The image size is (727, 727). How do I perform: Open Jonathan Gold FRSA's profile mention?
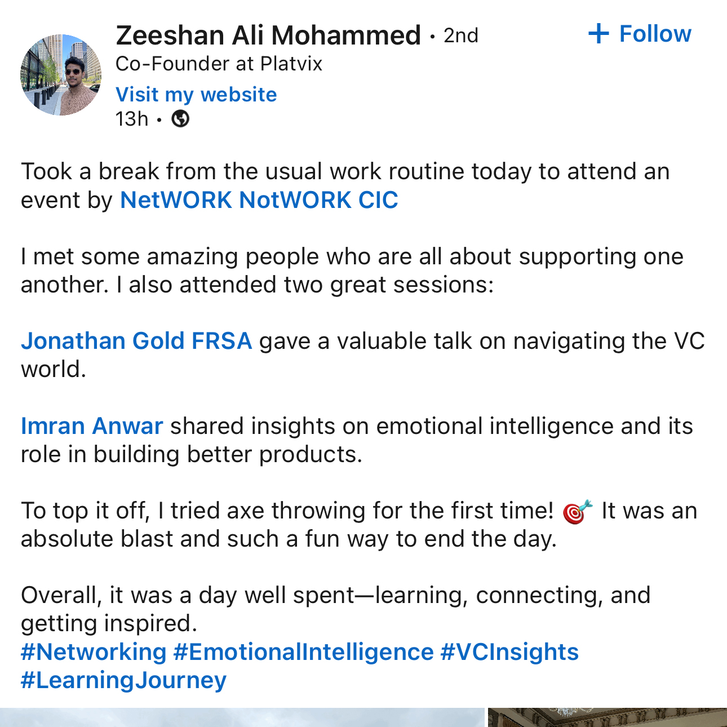(x=136, y=341)
